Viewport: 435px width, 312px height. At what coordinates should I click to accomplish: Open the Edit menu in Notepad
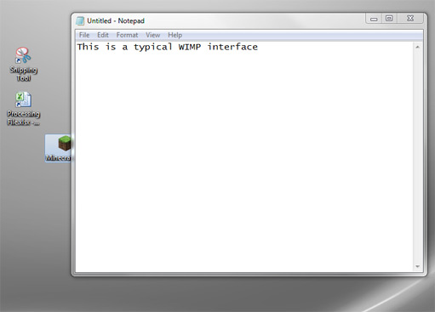[x=103, y=35]
